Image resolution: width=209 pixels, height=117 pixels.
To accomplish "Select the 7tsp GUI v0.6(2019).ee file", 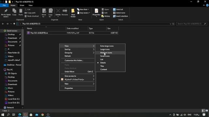I will click(x=72, y=33).
